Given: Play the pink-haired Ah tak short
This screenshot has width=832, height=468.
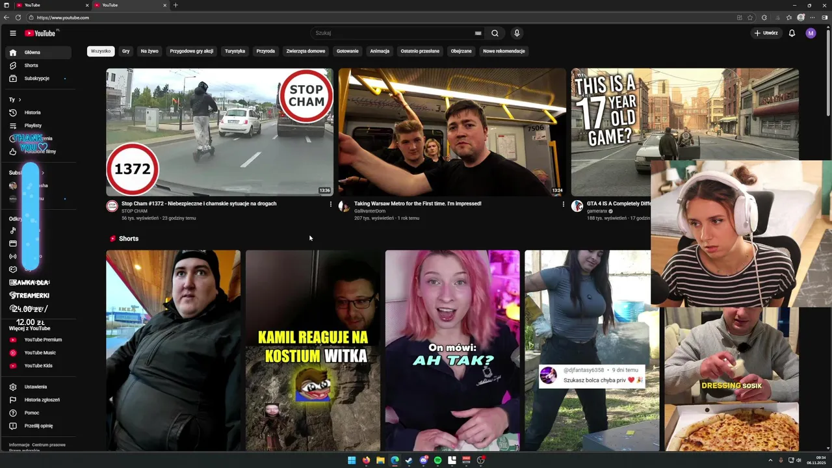Looking at the screenshot, I should pos(452,350).
